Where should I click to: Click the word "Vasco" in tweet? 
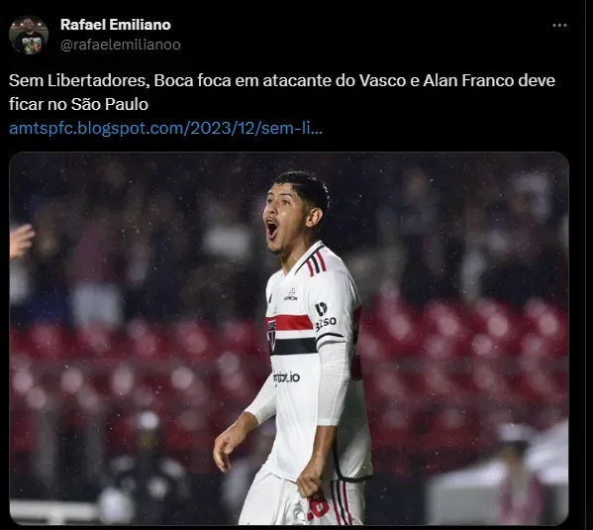382,80
